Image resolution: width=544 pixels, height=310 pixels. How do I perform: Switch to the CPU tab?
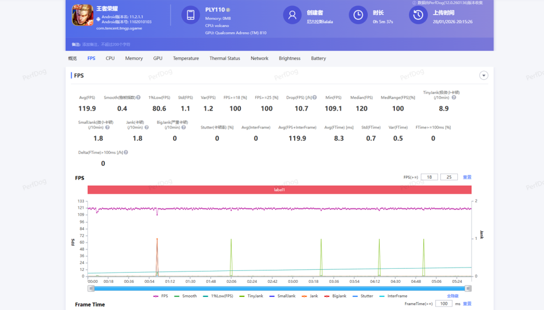[110, 58]
